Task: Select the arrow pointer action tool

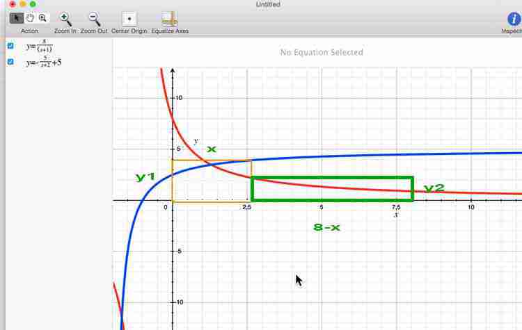Action: tap(16, 18)
